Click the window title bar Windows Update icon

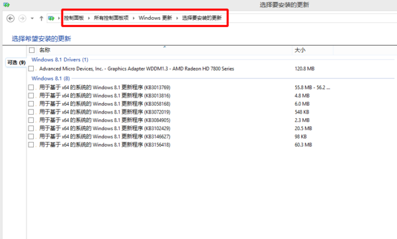[x=7, y=5]
